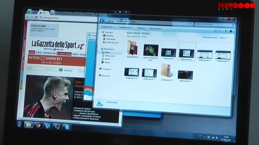Open the Organisieren dropdown menu

coord(108,27)
